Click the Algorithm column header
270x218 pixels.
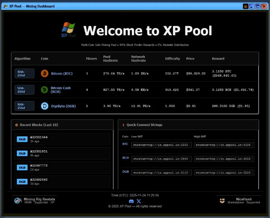pyautogui.click(x=22, y=59)
